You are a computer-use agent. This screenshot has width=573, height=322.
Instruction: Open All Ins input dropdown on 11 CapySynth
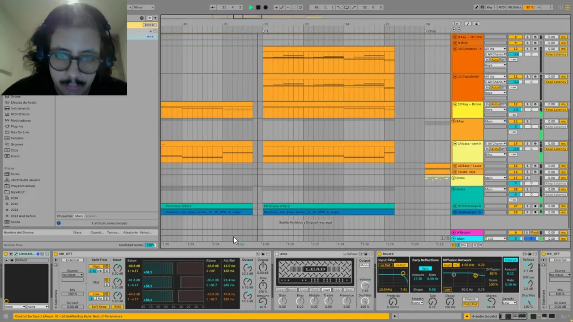coord(495,76)
